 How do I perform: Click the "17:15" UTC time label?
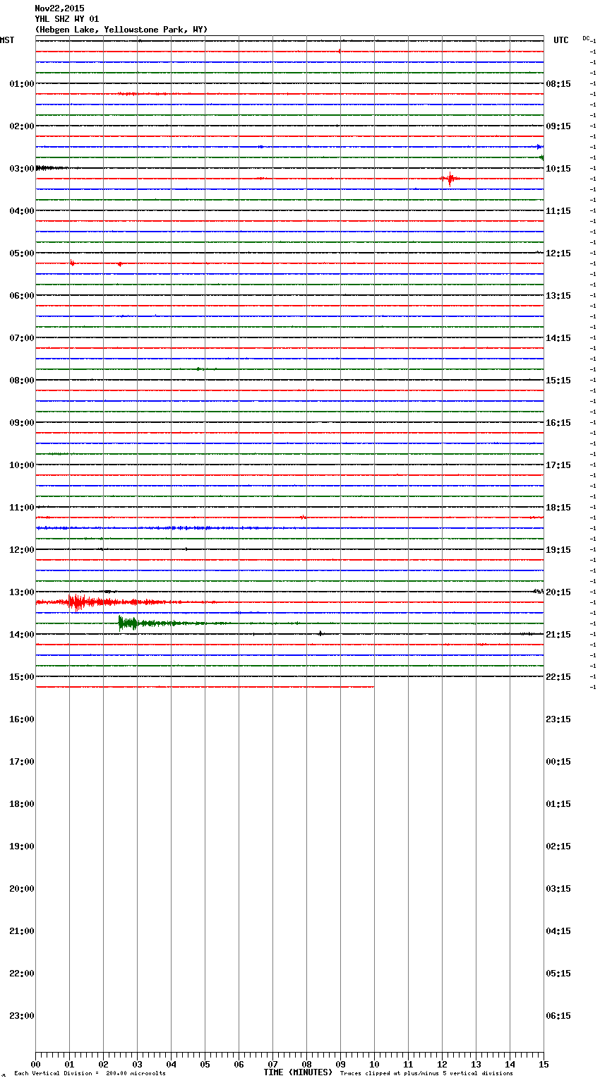click(x=558, y=465)
